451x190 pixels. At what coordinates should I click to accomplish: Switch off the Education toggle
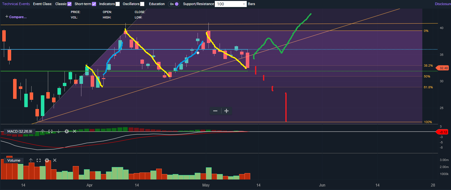tap(174, 4)
